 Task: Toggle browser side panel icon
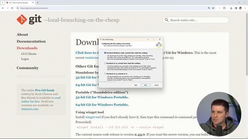236,8
